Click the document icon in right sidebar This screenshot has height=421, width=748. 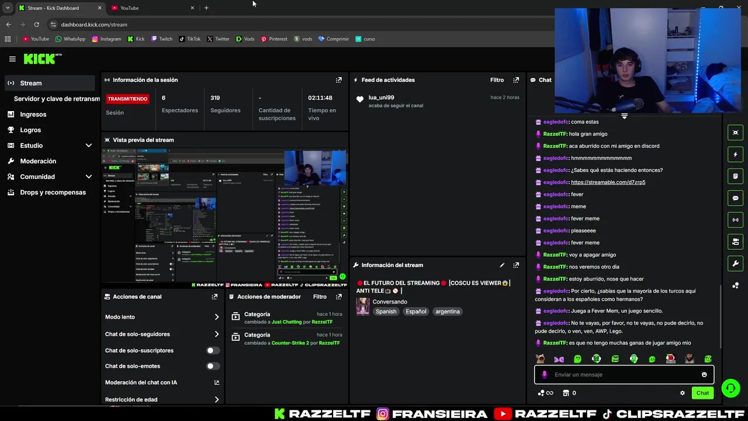click(x=735, y=176)
